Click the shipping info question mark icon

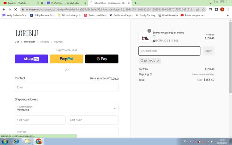click(151, 74)
